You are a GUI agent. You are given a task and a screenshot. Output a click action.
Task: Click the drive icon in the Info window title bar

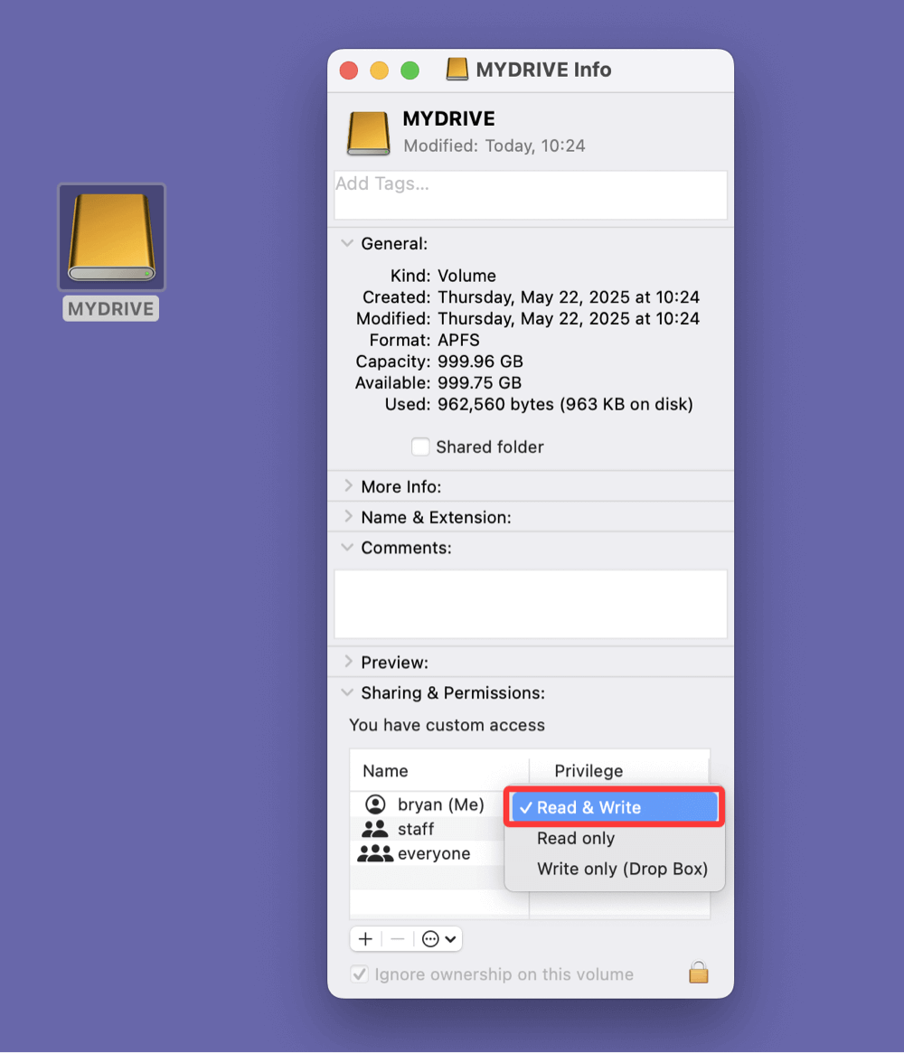(457, 70)
